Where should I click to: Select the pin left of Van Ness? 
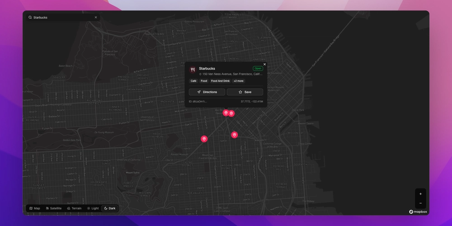[x=226, y=113]
